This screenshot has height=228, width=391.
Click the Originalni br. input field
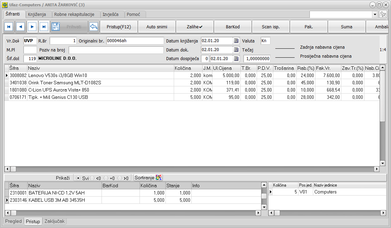(135, 41)
